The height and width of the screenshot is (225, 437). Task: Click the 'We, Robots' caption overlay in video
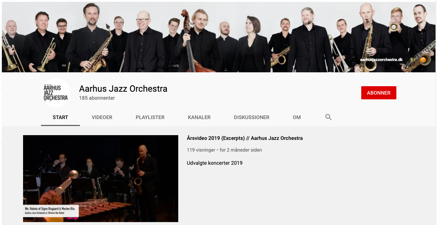click(x=51, y=210)
